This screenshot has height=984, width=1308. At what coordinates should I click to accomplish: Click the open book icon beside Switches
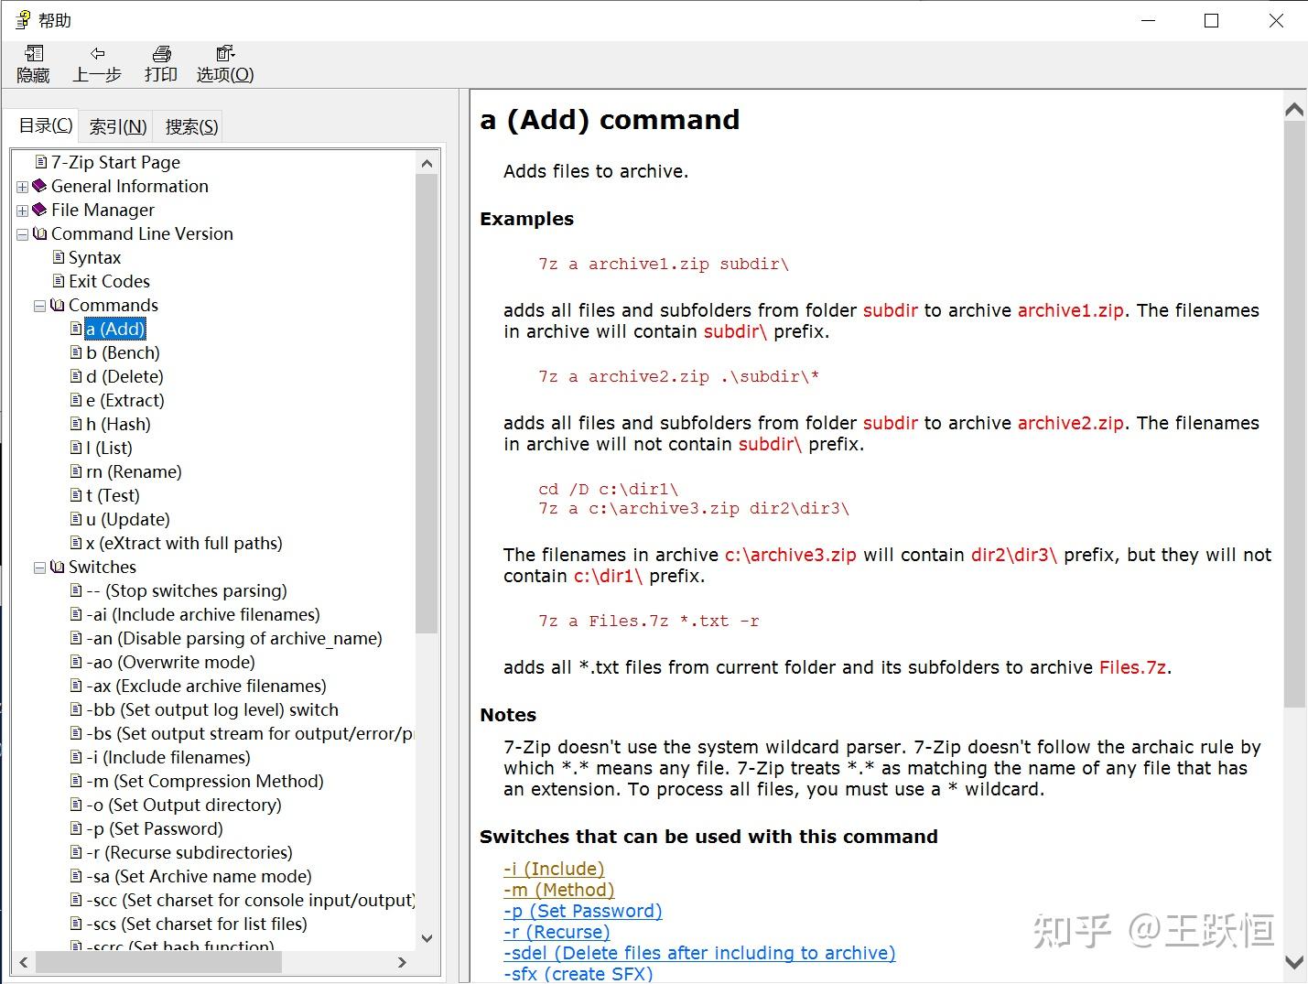(x=58, y=567)
